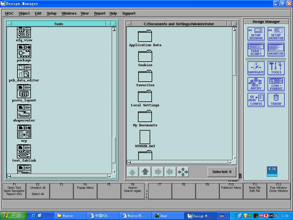Screen dimensions: 293x220
Task: Switch to Mentor folder taskbar item
Action: pyautogui.click(x=71, y=216)
